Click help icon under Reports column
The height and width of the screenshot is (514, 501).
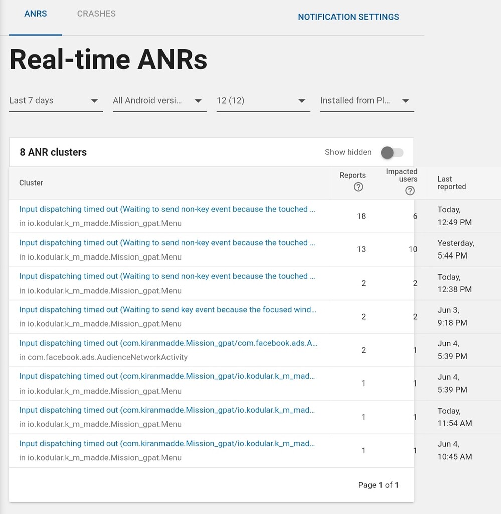point(358,187)
